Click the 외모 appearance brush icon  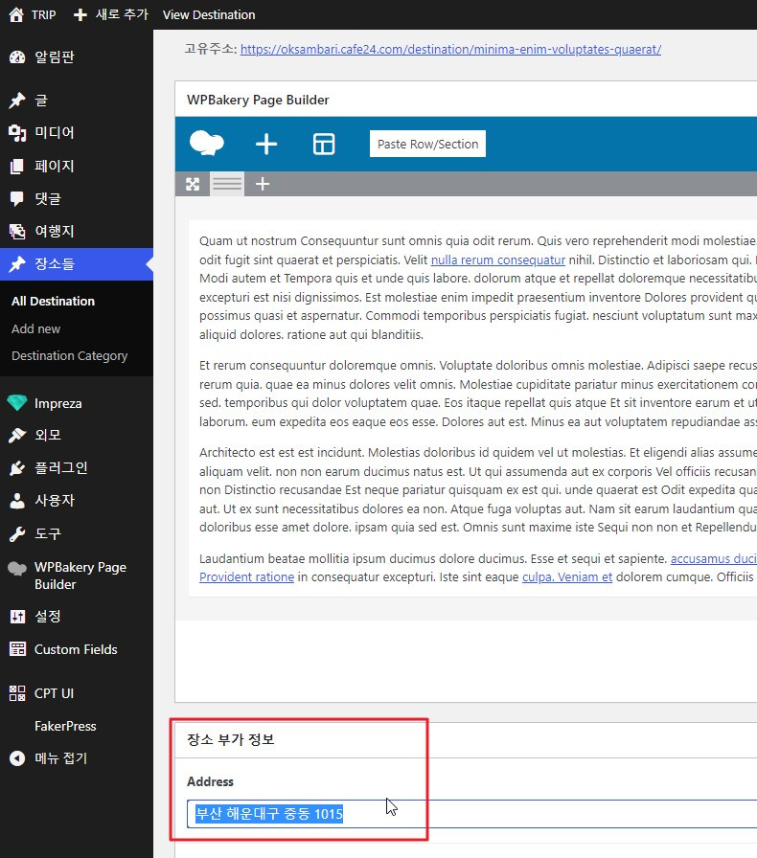[x=17, y=435]
